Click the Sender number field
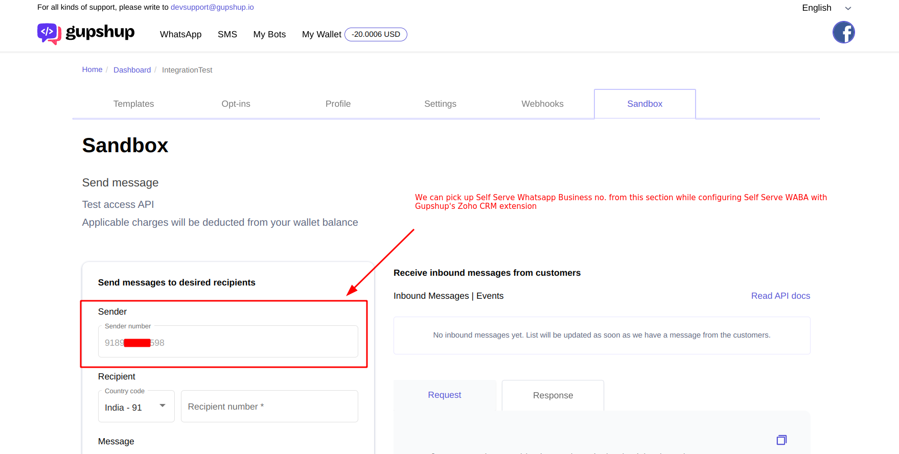This screenshot has height=454, width=899. (x=228, y=341)
